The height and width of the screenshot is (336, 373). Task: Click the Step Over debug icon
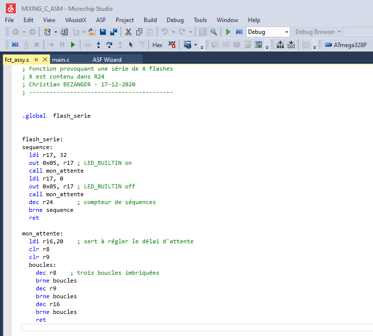point(109,45)
